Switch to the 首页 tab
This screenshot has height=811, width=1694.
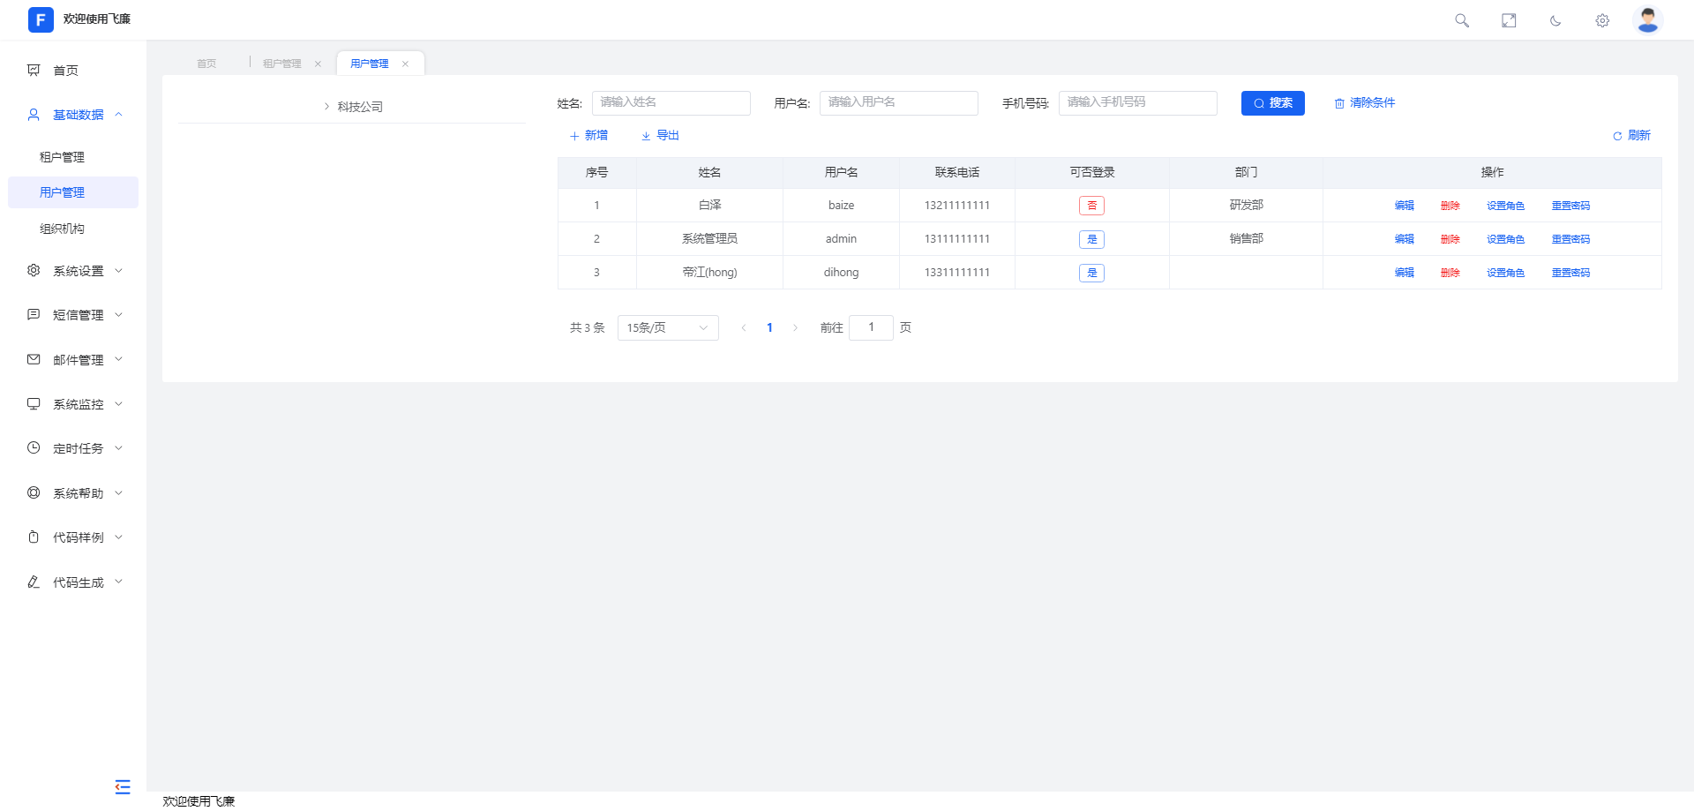tap(206, 64)
